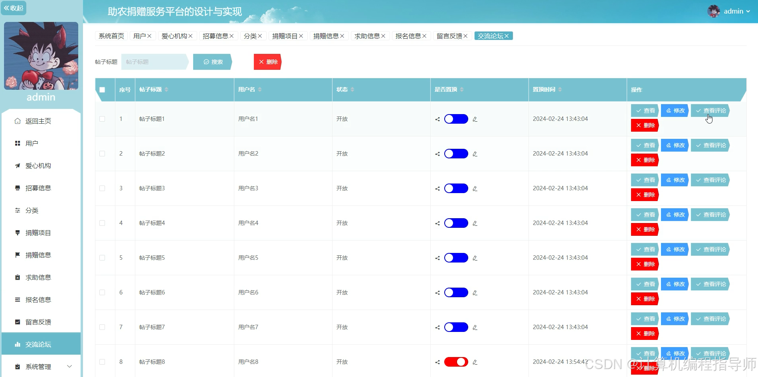Close the 交流论坛 tab with its X
Image resolution: width=758 pixels, height=377 pixels.
click(x=507, y=36)
